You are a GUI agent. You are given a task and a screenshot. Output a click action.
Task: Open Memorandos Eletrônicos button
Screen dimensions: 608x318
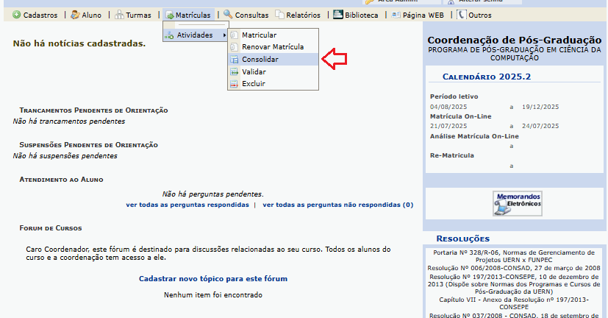[517, 202]
